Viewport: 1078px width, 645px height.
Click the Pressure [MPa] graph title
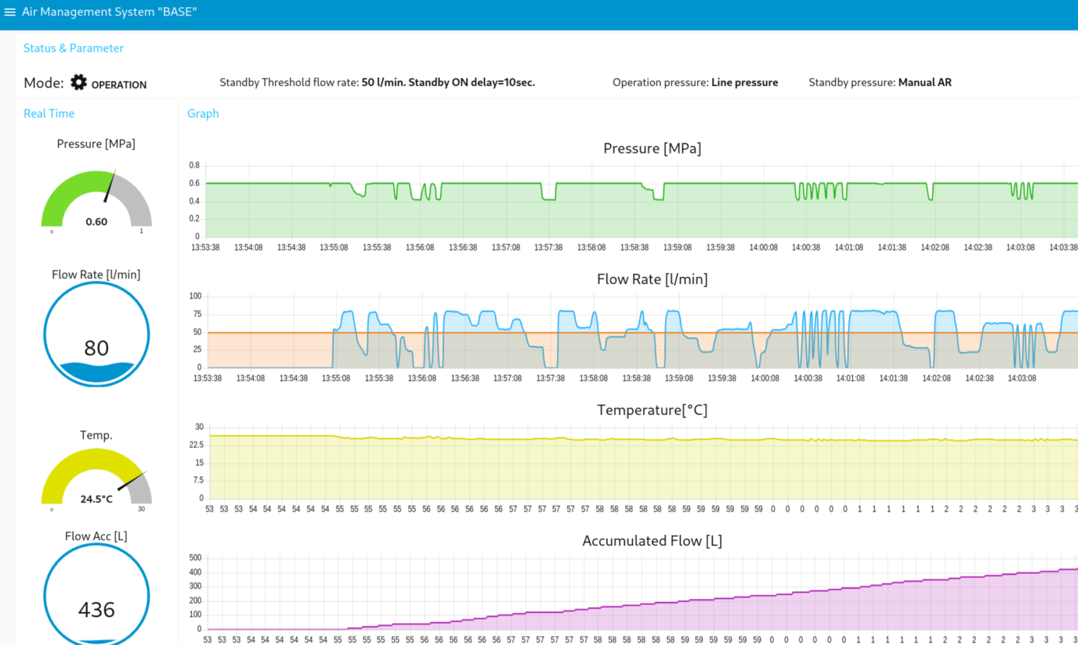652,148
